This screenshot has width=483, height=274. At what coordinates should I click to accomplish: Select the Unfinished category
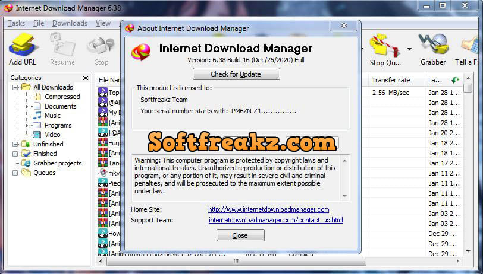tap(48, 144)
